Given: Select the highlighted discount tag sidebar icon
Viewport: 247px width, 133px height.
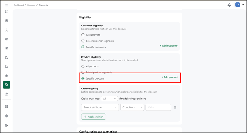Looking at the screenshot, I should tap(7, 85).
